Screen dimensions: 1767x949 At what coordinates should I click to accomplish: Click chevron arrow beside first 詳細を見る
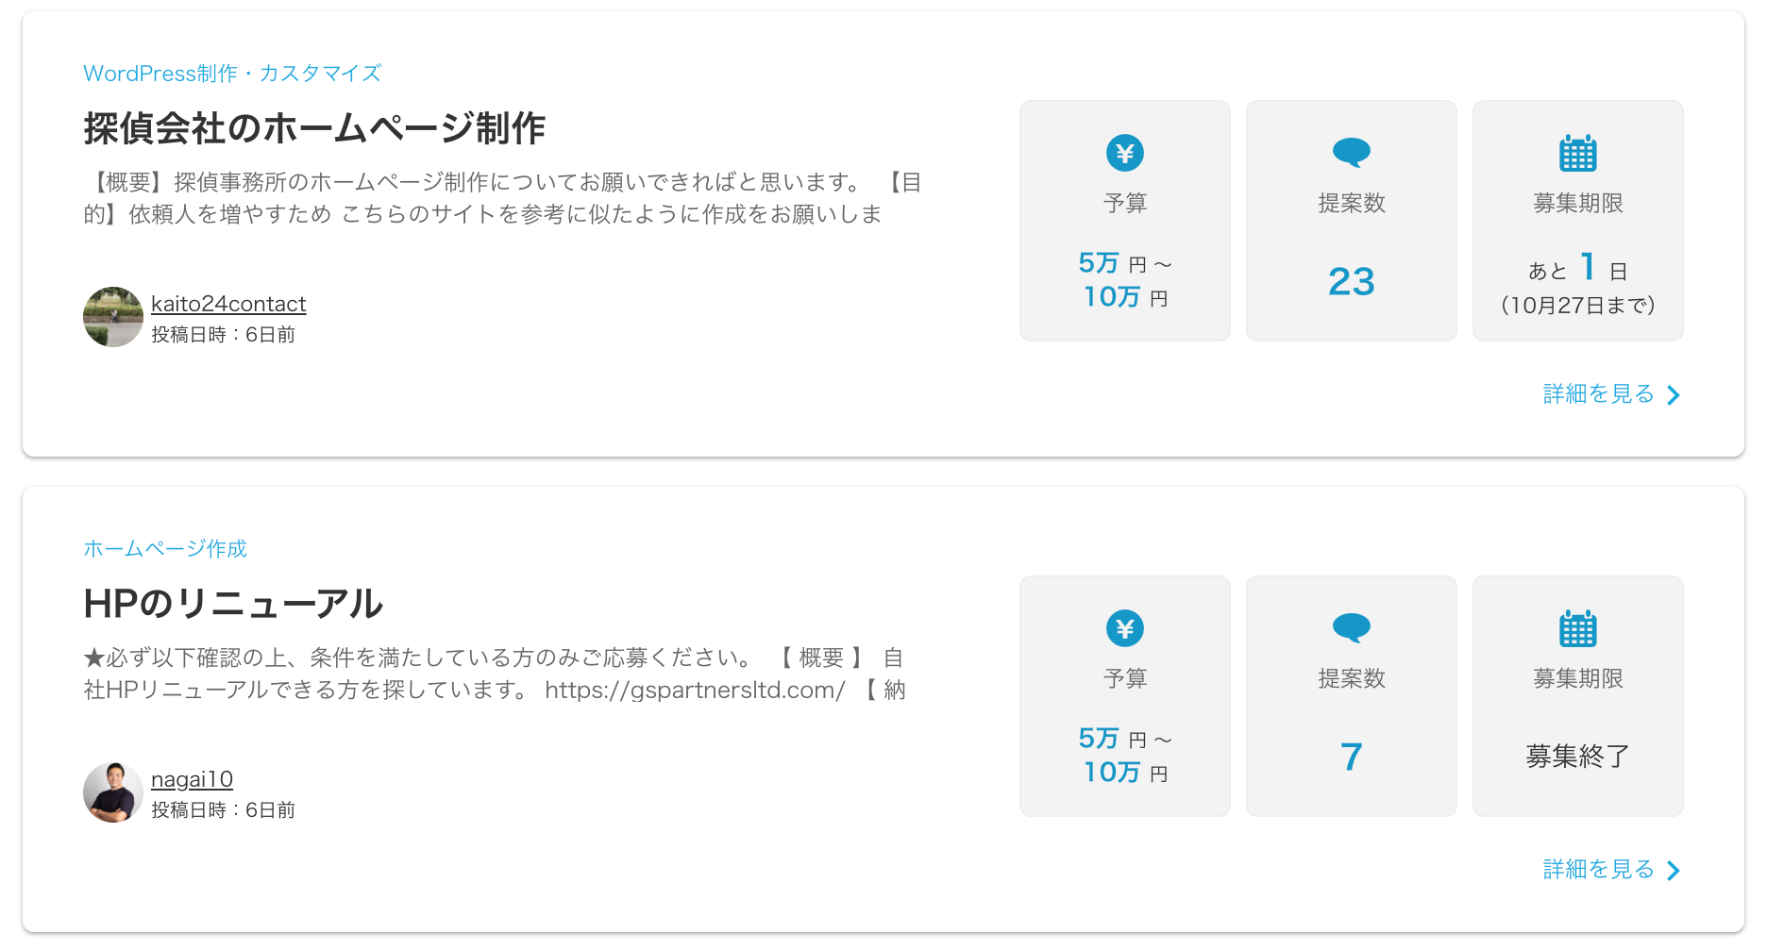tap(1674, 395)
